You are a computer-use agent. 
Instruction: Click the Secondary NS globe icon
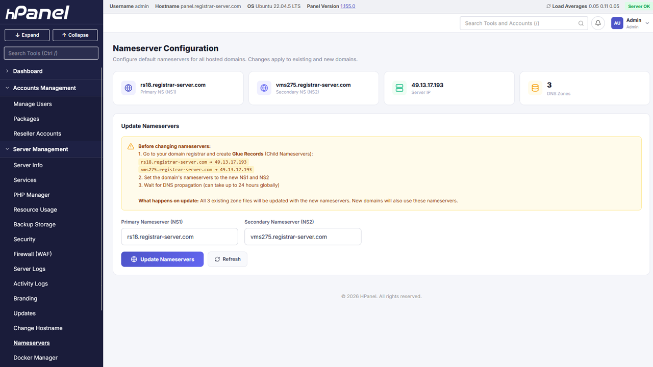[264, 88]
